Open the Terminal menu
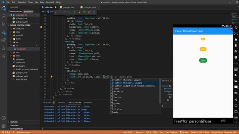 [x=50, y=2]
